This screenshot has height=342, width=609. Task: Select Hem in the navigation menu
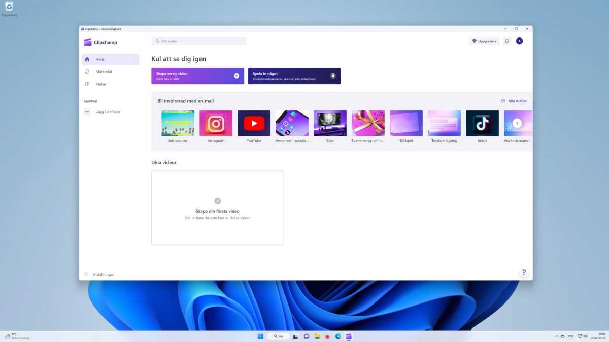[x=99, y=59]
